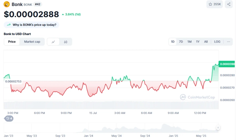Show the All time range
Image resolution: width=236 pixels, height=140 pixels.
point(206,42)
